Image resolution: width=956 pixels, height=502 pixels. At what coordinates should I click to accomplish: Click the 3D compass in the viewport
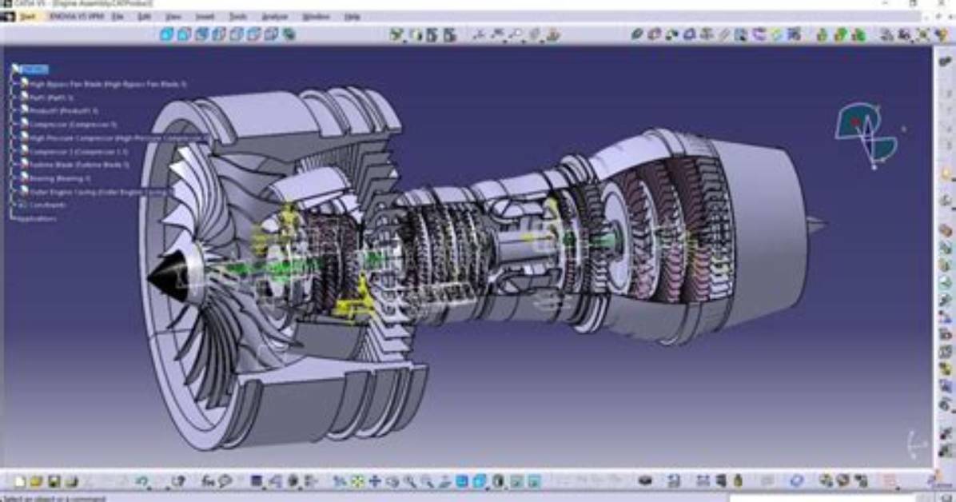tap(866, 135)
